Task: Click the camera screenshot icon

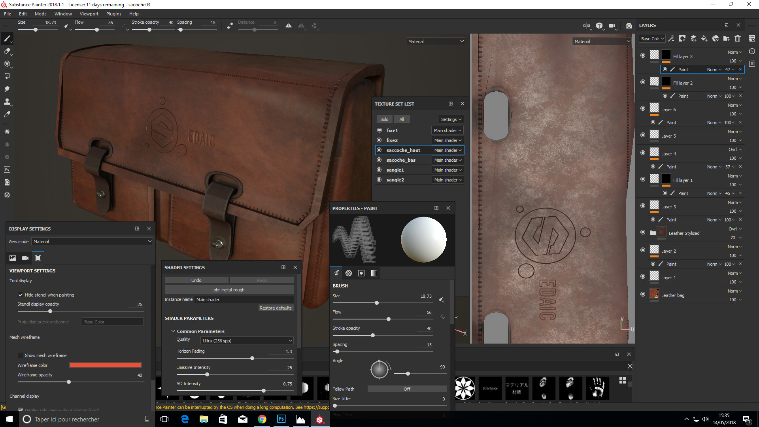Action: point(629,26)
